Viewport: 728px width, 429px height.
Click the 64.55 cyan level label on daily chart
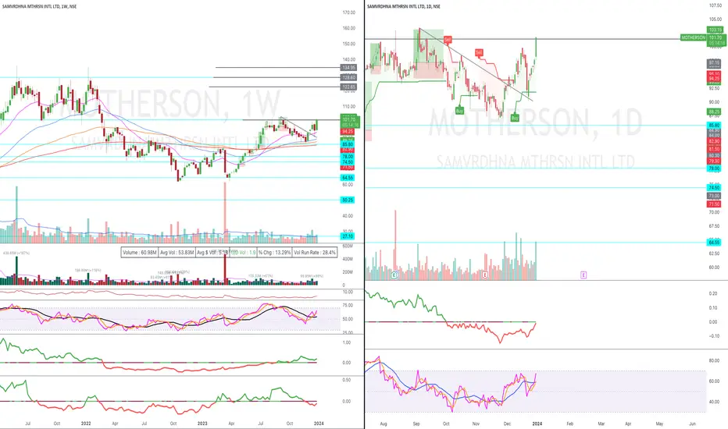pos(714,242)
